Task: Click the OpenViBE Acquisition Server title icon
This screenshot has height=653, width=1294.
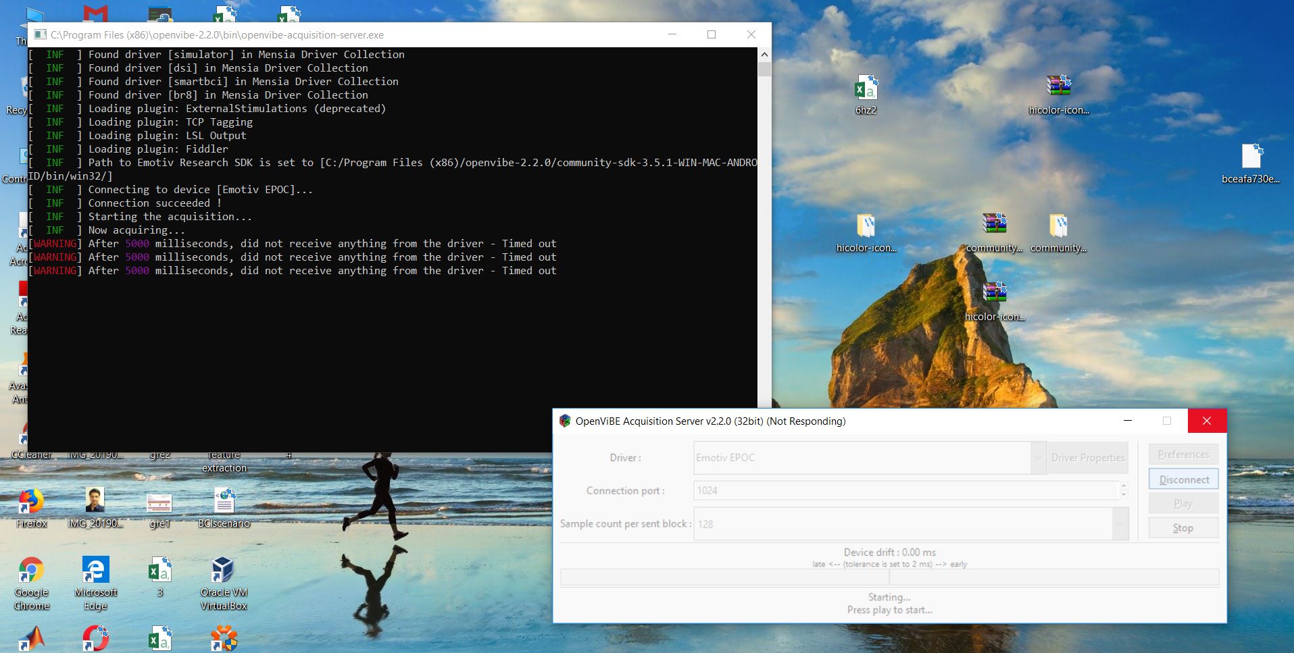Action: [x=565, y=421]
